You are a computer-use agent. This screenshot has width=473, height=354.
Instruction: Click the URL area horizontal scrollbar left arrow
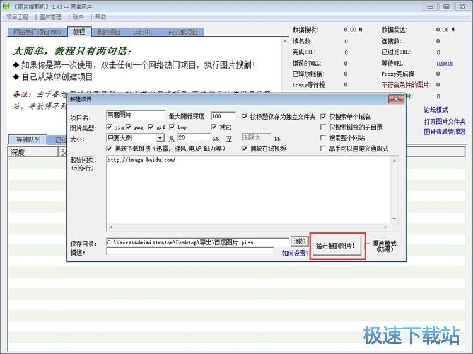point(111,227)
